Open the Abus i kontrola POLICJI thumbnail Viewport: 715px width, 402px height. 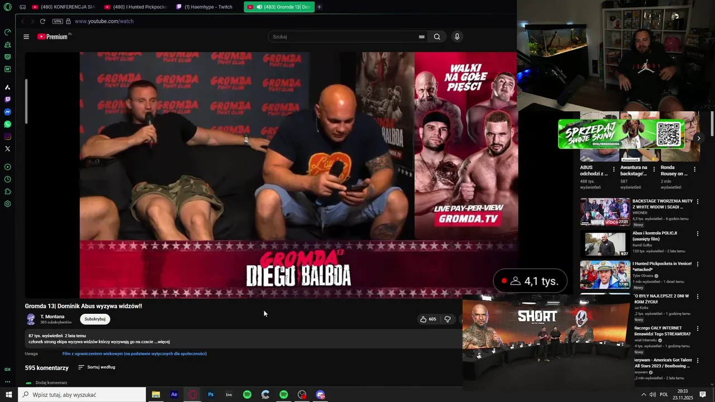[x=605, y=243]
